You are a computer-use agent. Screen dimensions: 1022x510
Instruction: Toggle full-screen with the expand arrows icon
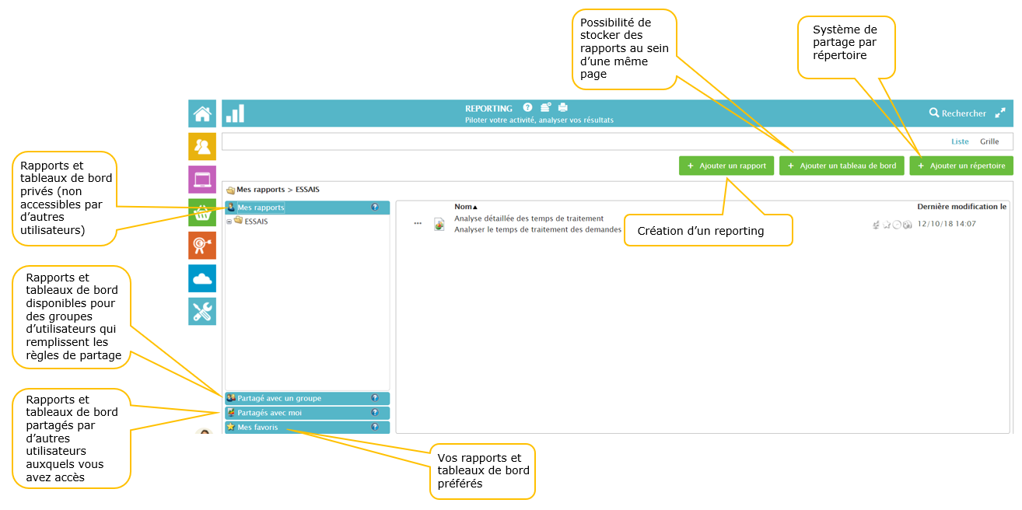[1000, 113]
